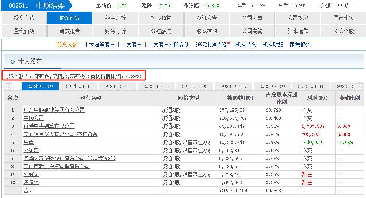Select the 关联个股 tab
366x198 pixels.
(x=343, y=31)
